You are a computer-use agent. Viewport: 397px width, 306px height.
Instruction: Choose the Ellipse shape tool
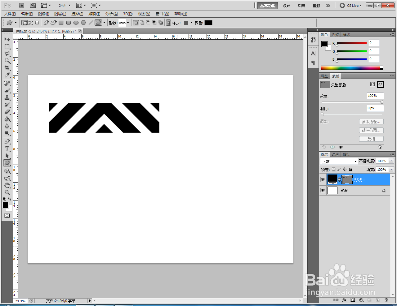[76, 23]
